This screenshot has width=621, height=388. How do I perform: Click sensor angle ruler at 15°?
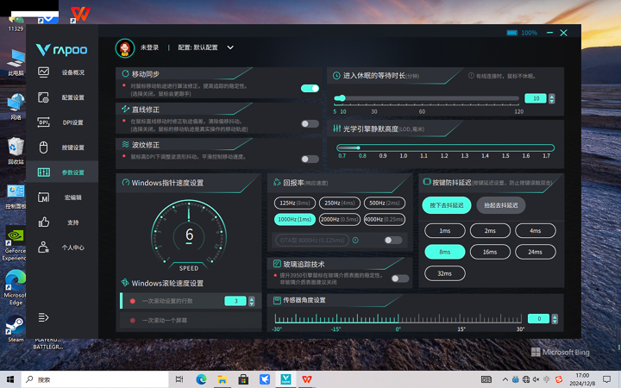[x=461, y=329]
